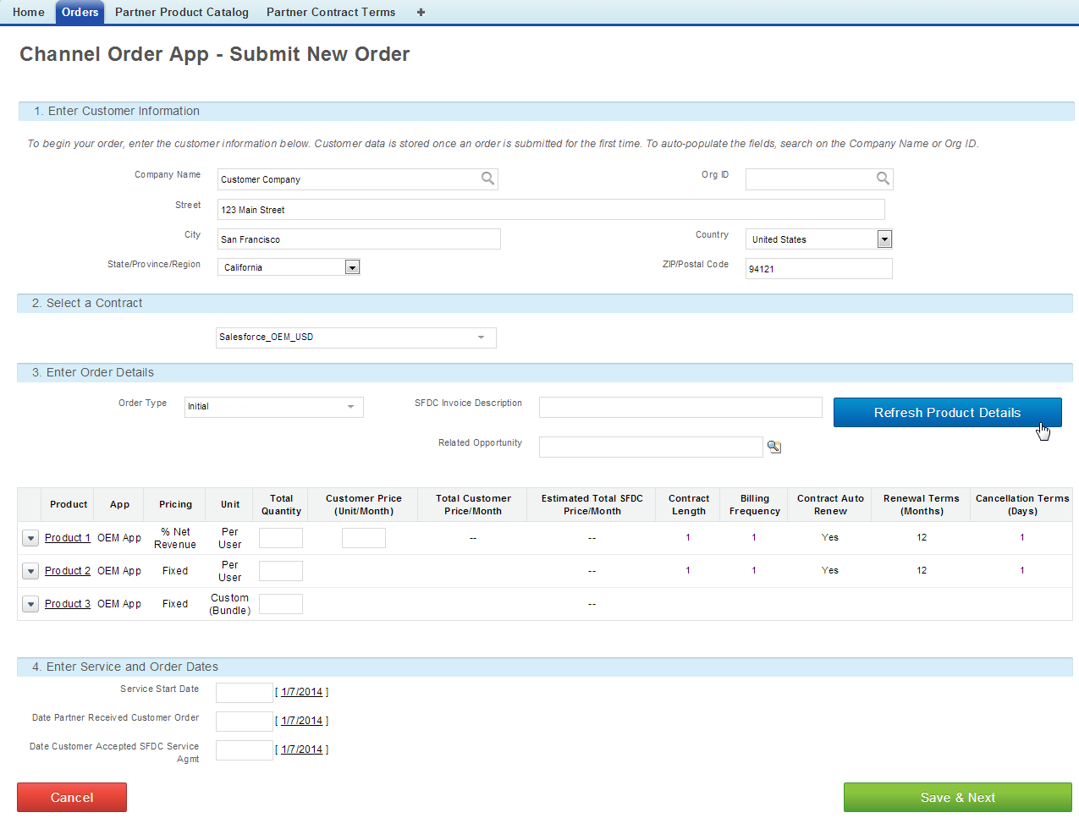
Task: Open the State/Province/Region dropdown showing California
Action: click(289, 267)
